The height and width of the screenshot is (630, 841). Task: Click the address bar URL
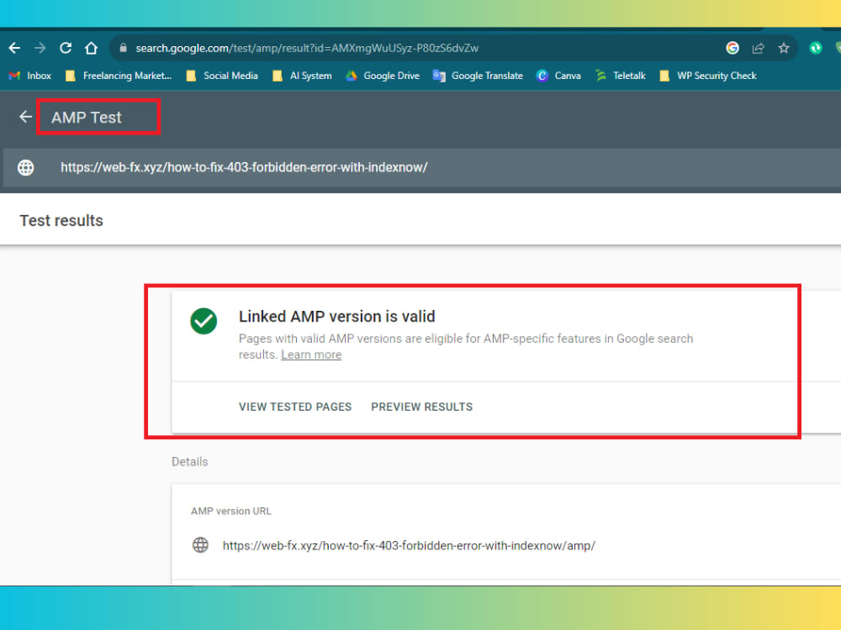click(307, 48)
